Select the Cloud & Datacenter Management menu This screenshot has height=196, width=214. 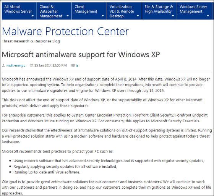coord(54,11)
